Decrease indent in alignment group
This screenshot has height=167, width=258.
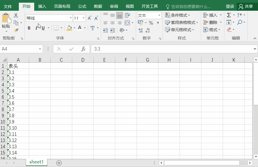(106, 30)
